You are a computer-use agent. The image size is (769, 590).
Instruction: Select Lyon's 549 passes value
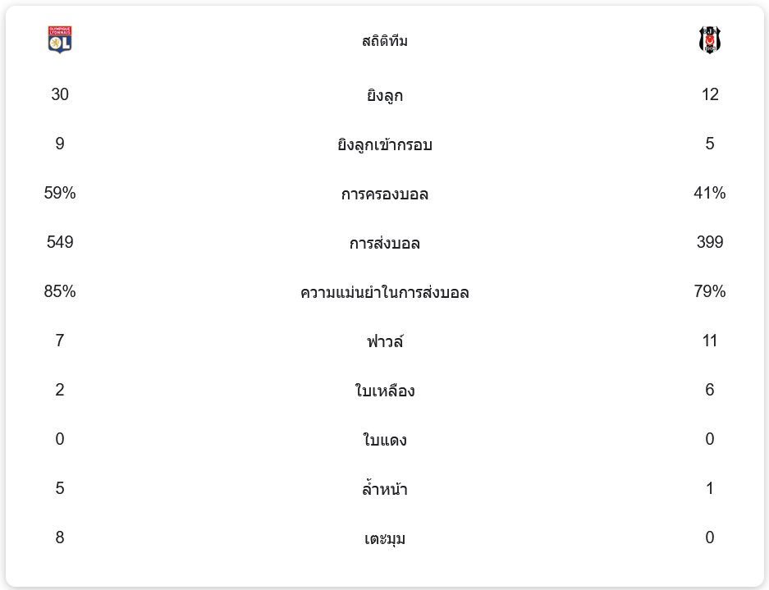pyautogui.click(x=60, y=242)
